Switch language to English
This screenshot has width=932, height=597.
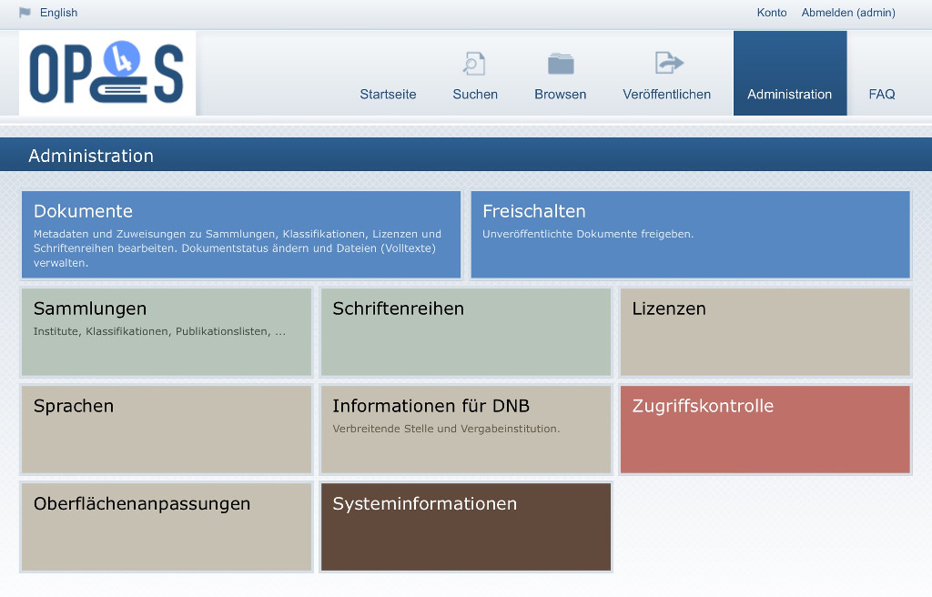pyautogui.click(x=58, y=13)
